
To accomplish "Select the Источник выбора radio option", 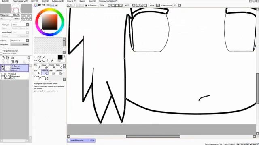I will click(1, 54).
